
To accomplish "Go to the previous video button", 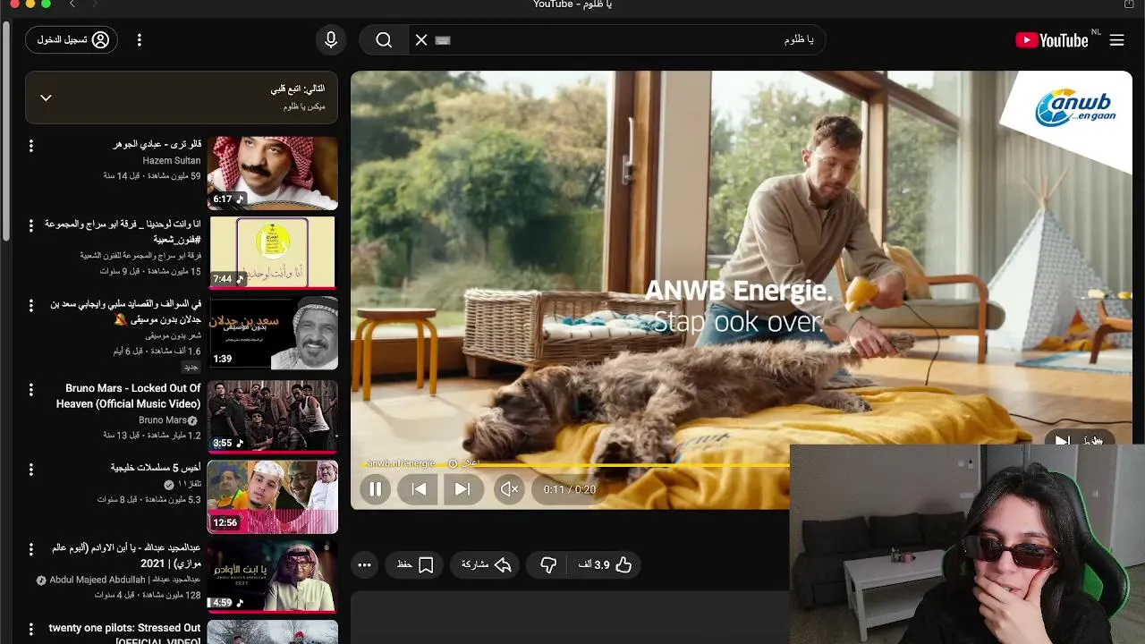I will coord(419,489).
